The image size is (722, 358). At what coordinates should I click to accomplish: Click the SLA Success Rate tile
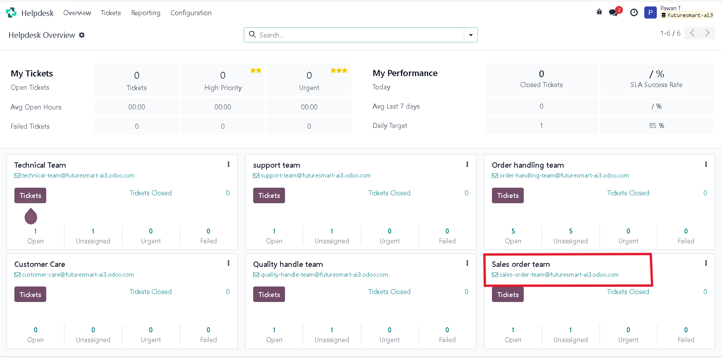[x=656, y=79]
